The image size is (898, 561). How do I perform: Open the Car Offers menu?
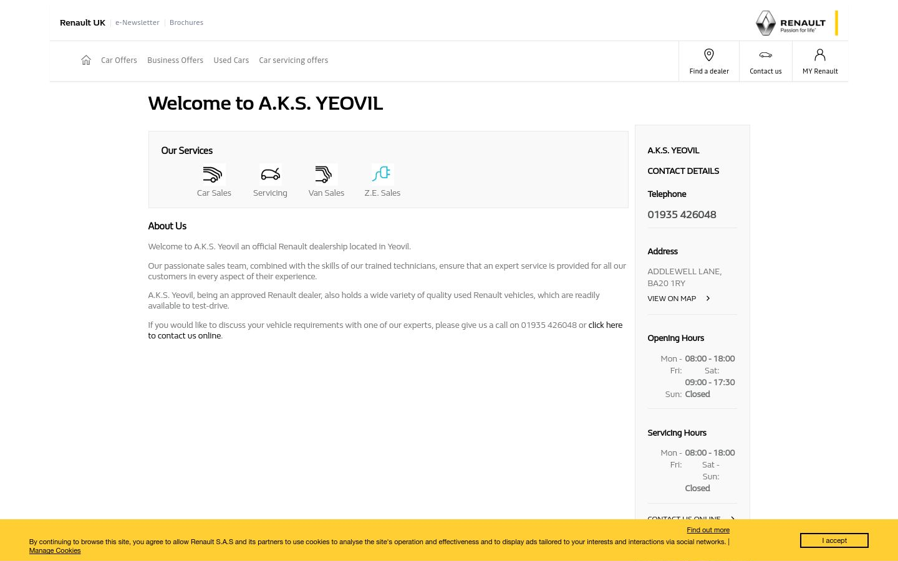pos(119,60)
